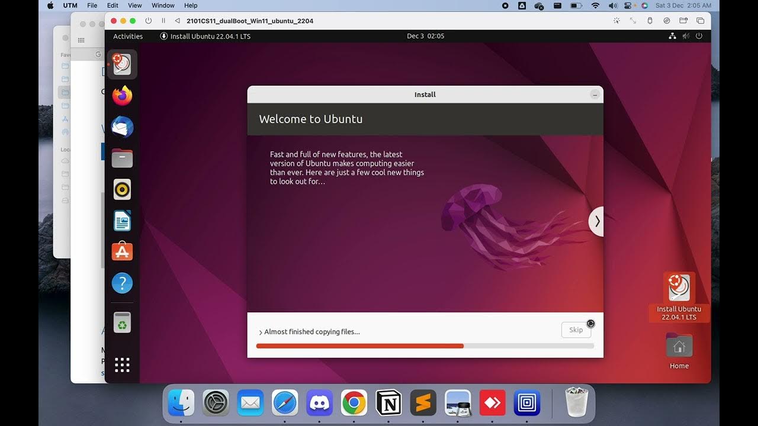Click macOS date and time in menu bar

pyautogui.click(x=683, y=5)
